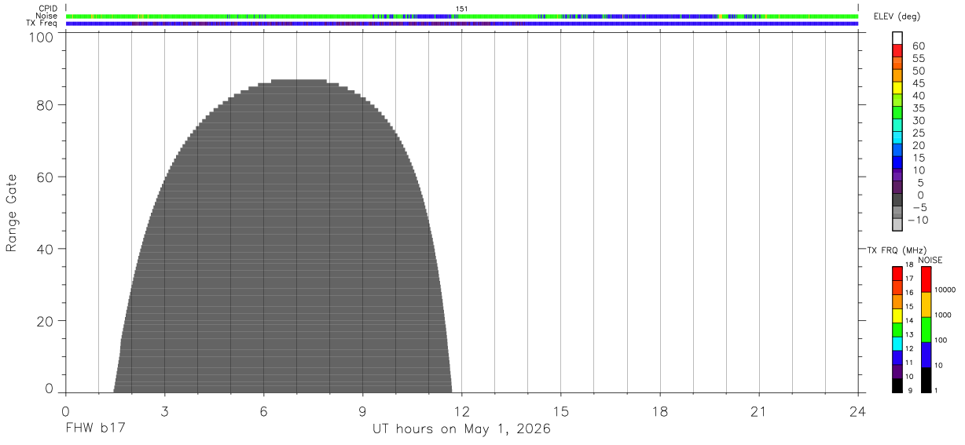This screenshot has width=965, height=445.
Task: Click the ELEV colorbar label '60'
Action: (x=919, y=46)
